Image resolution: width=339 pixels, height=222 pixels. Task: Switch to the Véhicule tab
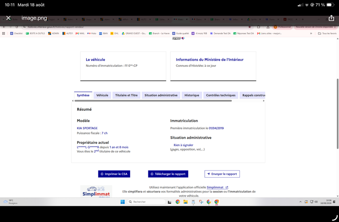pos(102,95)
